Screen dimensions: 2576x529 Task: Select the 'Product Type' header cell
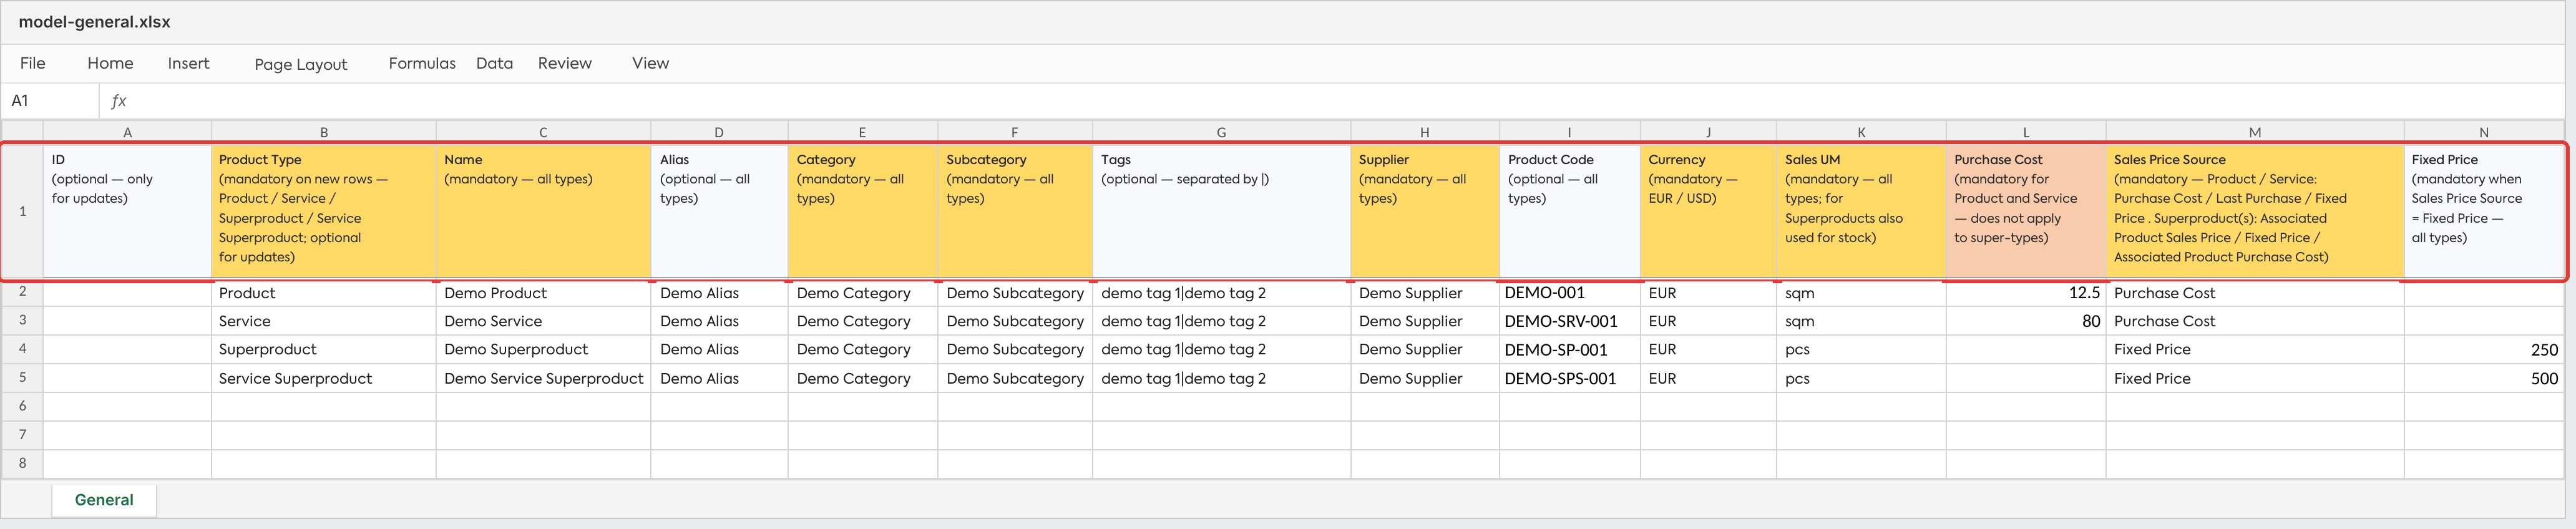[x=324, y=211]
